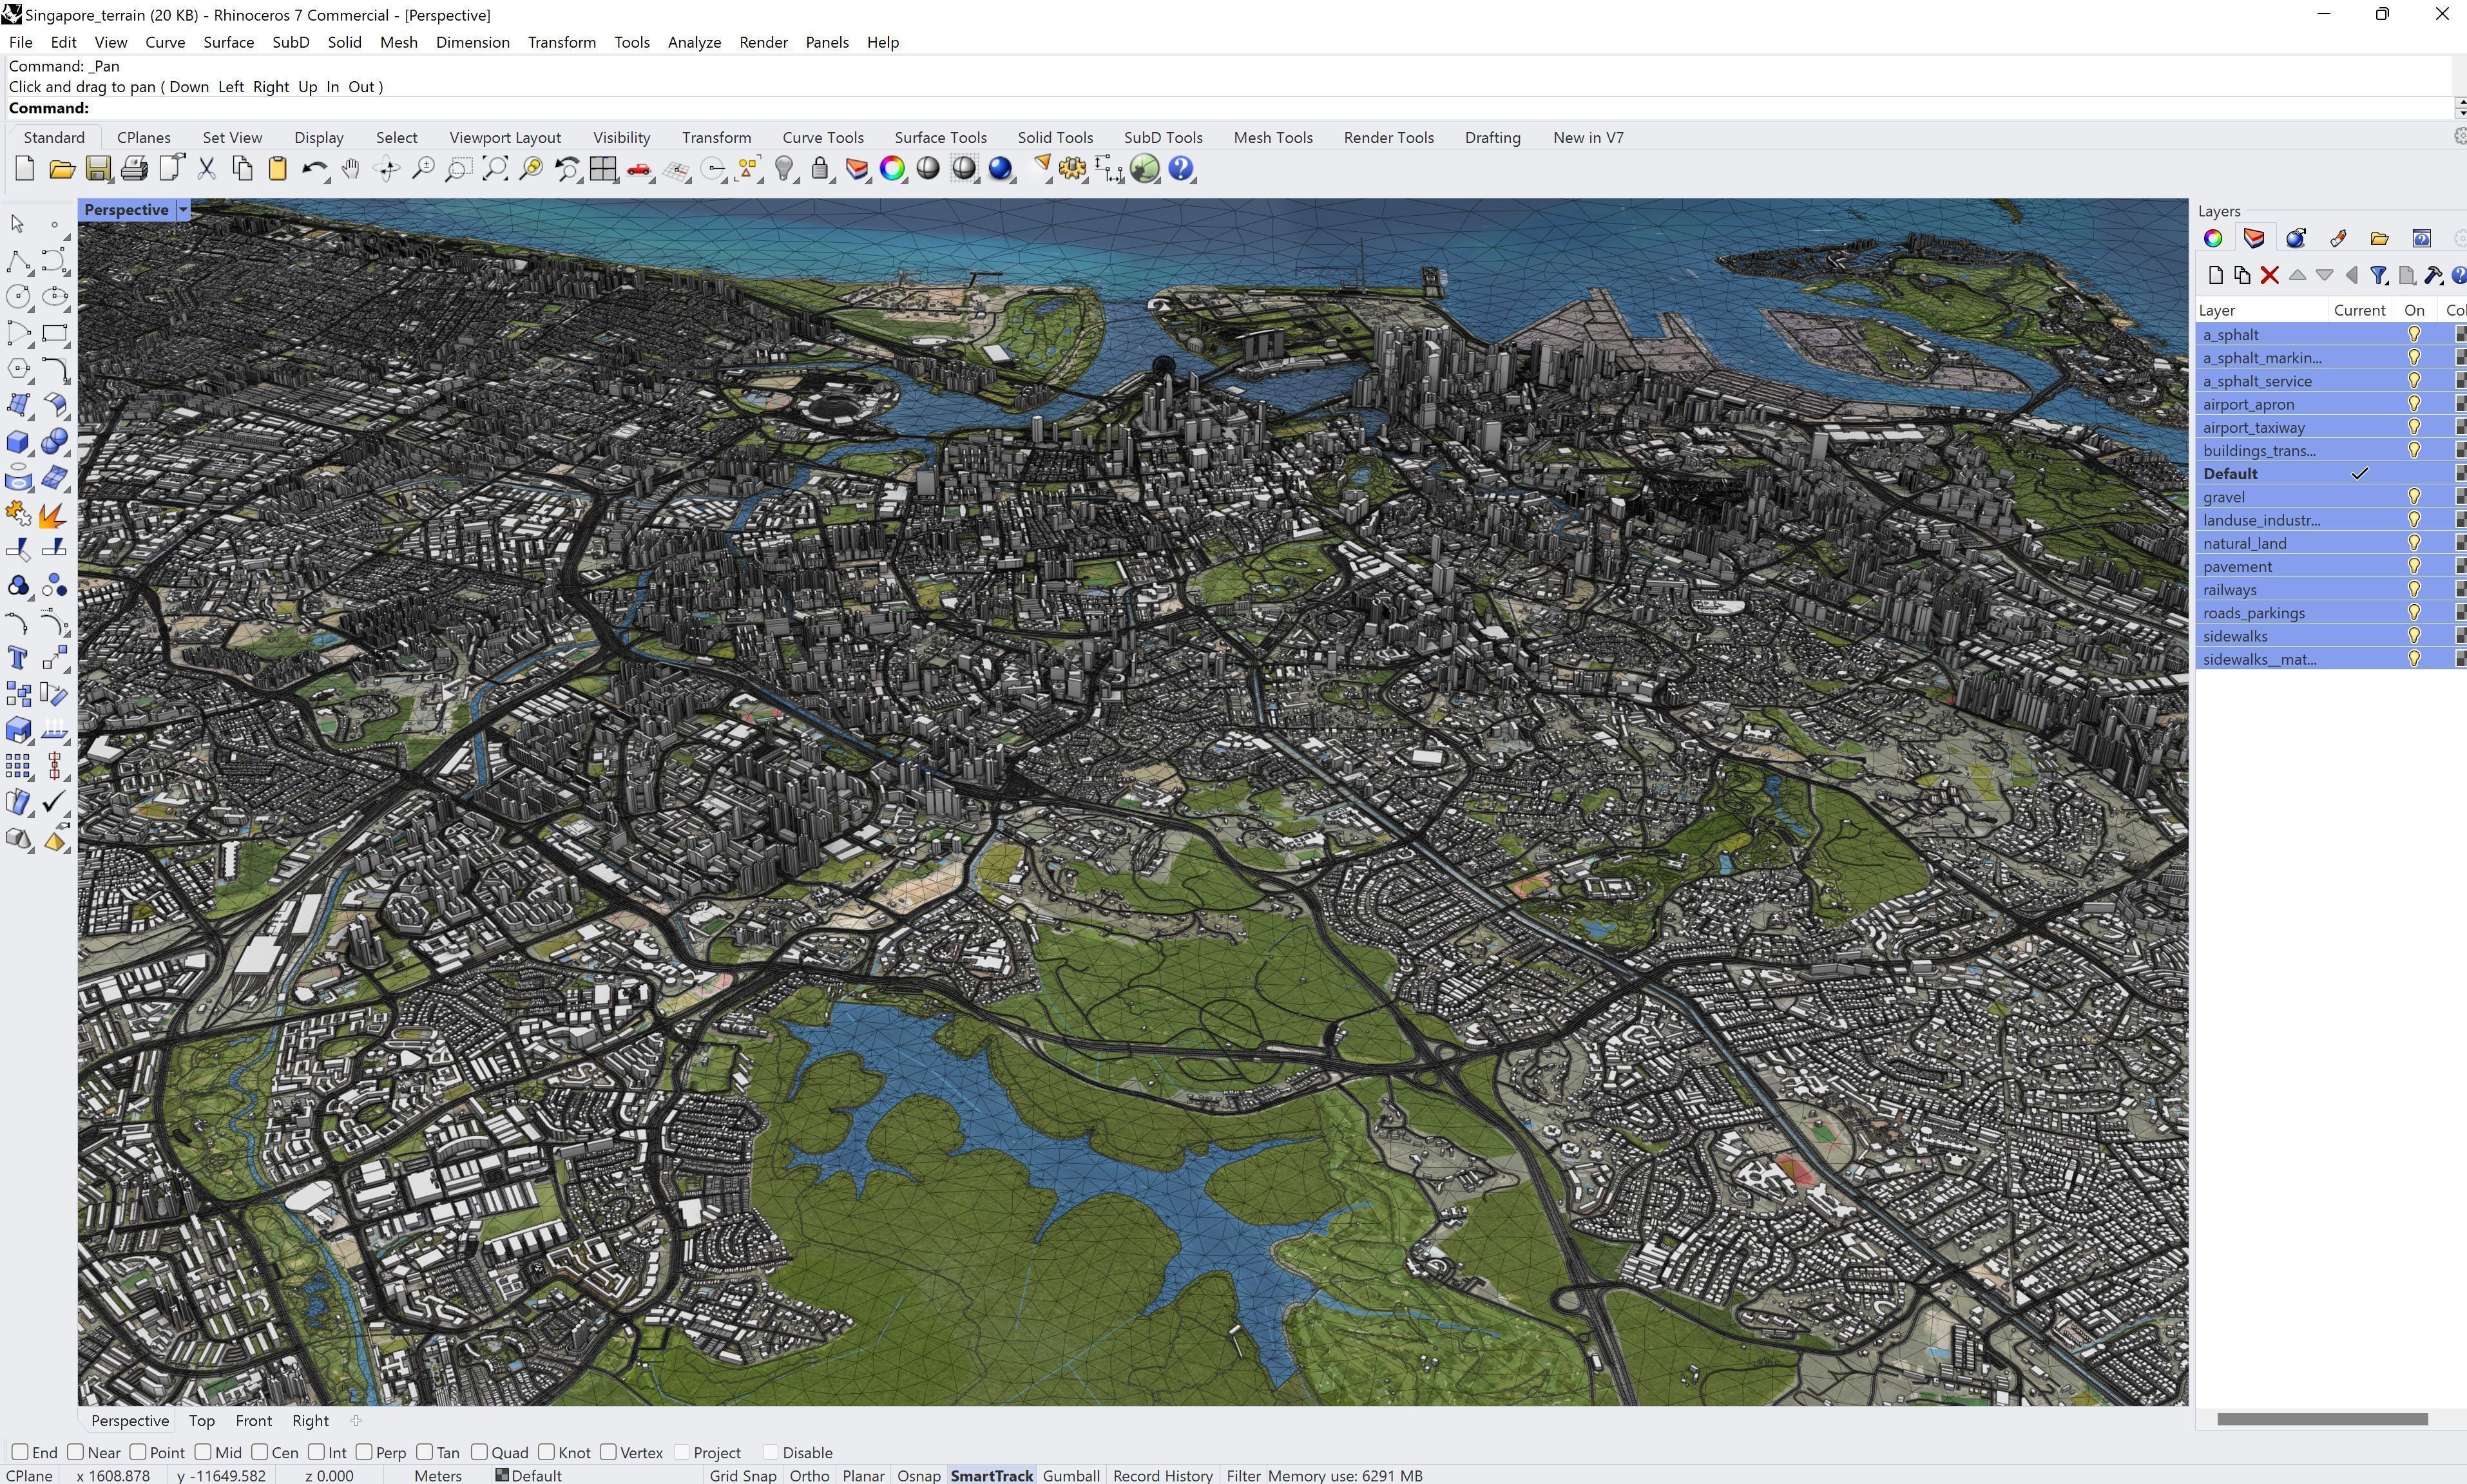This screenshot has height=1484, width=2467.
Task: Switch to the Curve Tools toolbar tab
Action: click(x=822, y=137)
